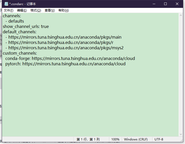Click the pkgs/main mirror URL line
This screenshot has height=144, width=185.
pos(64,37)
